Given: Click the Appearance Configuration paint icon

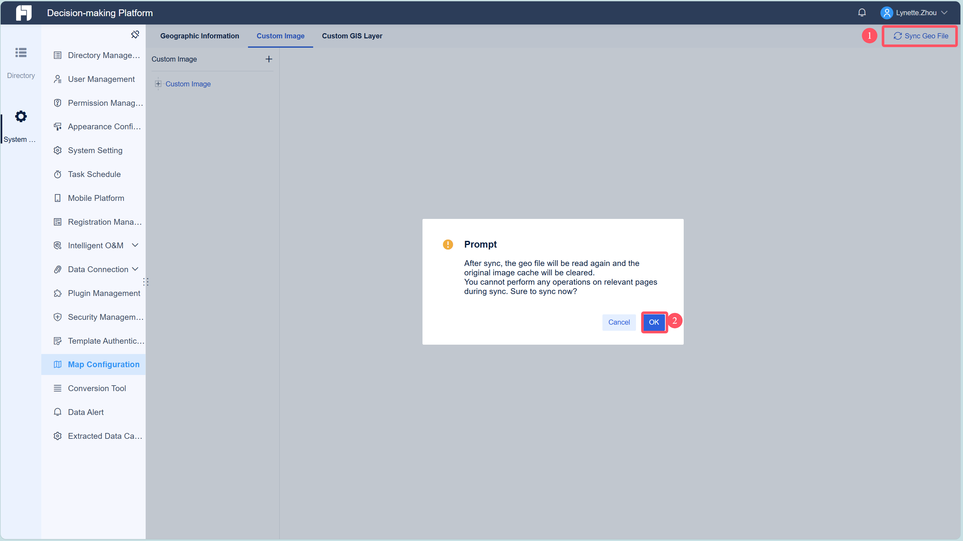Looking at the screenshot, I should click(58, 127).
